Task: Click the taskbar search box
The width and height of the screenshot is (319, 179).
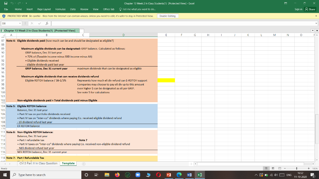Action: (45, 175)
